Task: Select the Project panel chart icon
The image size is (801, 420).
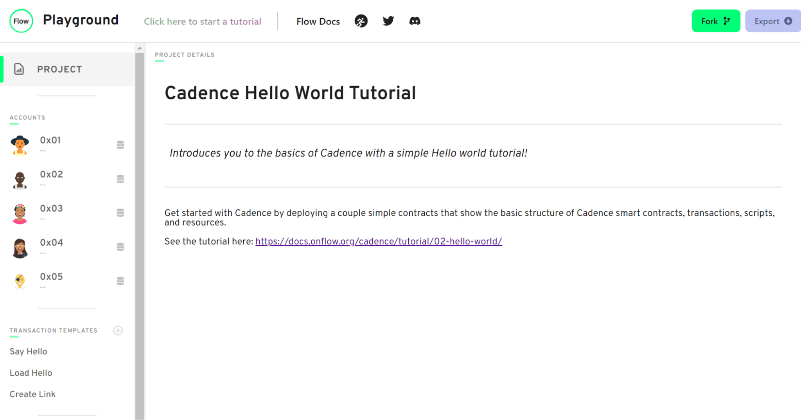Action: [x=18, y=69]
